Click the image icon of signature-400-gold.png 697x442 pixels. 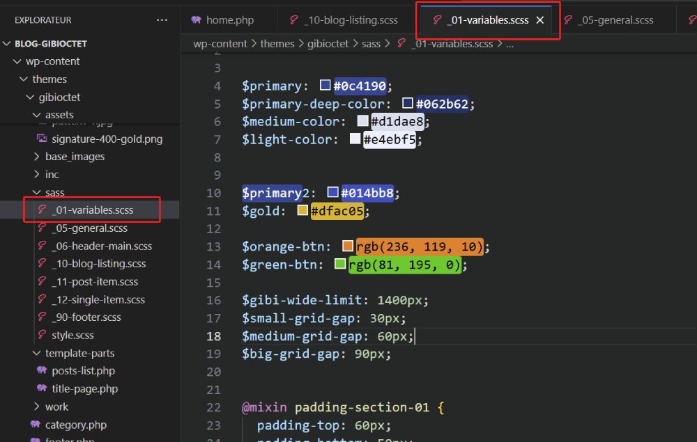click(42, 139)
